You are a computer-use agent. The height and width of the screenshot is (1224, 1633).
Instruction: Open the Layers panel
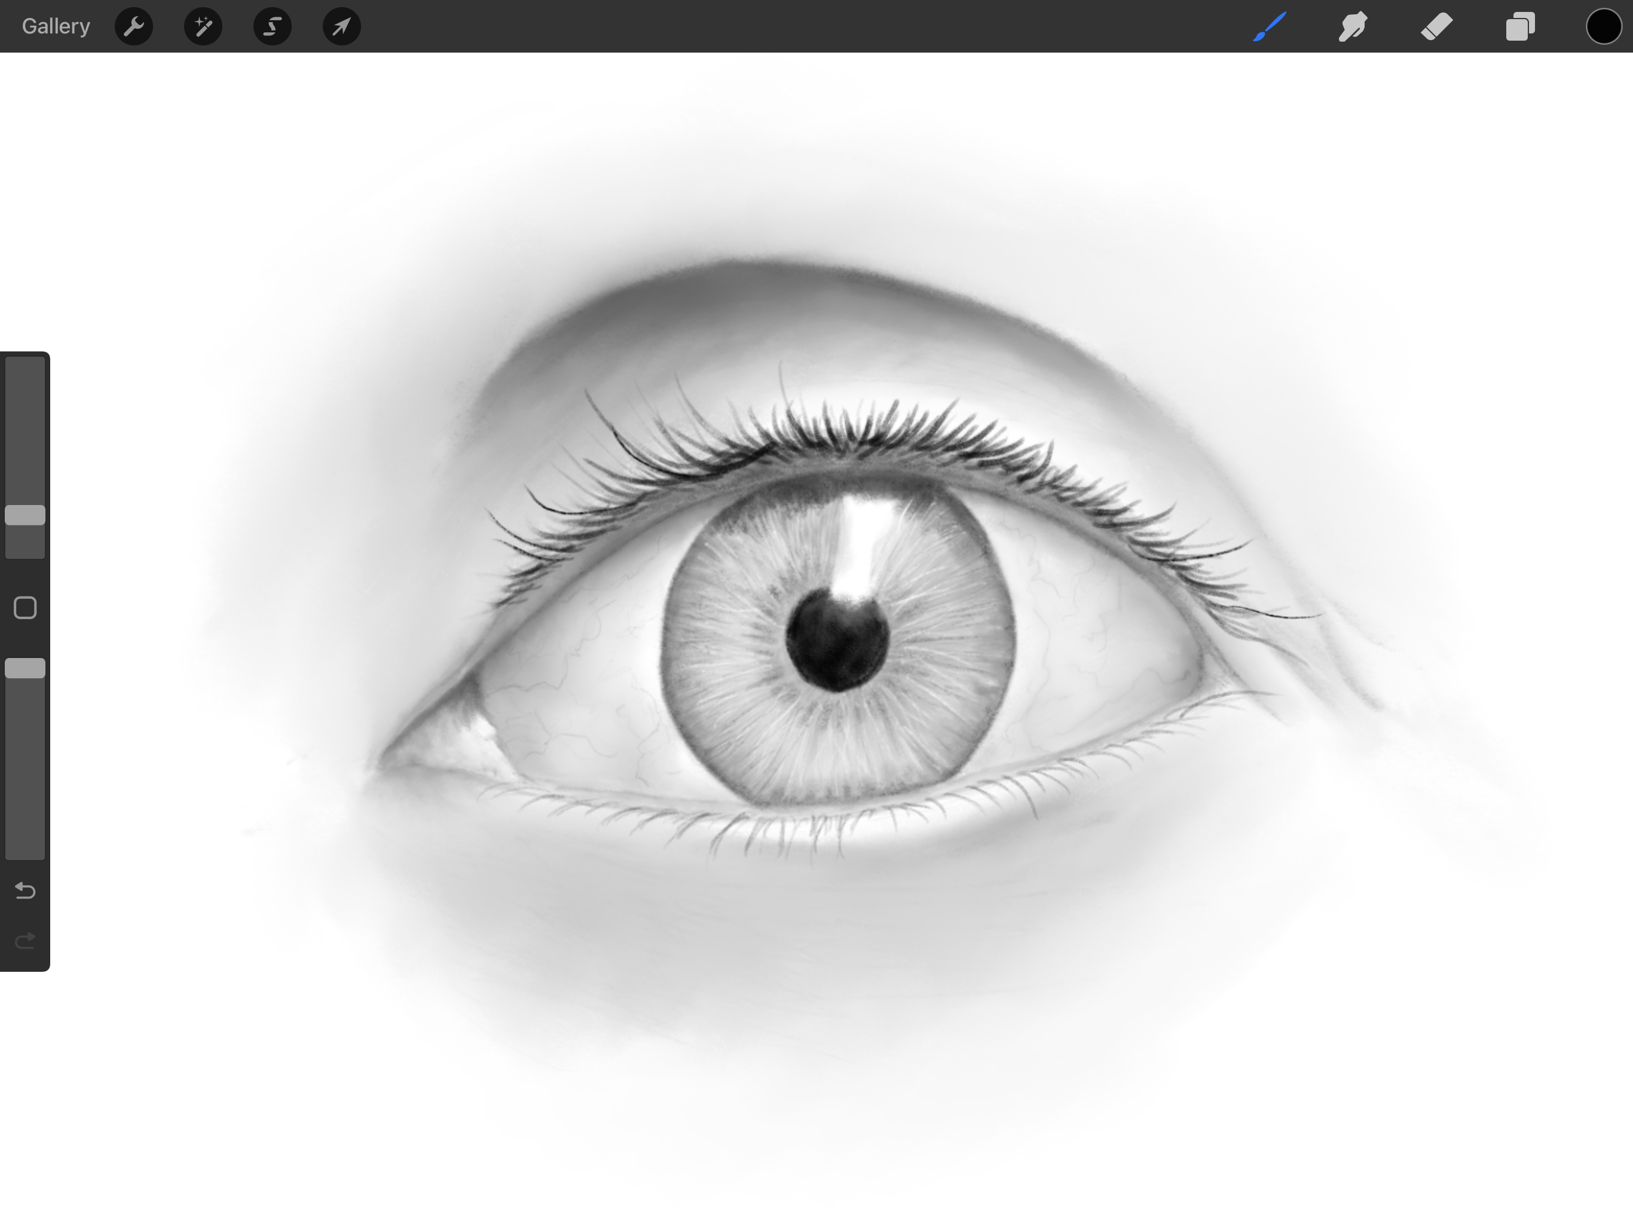click(x=1520, y=26)
